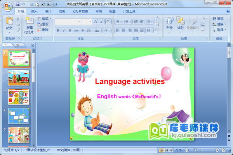
Task: Click the sound speaker icon on the slide
Action: (71, 138)
